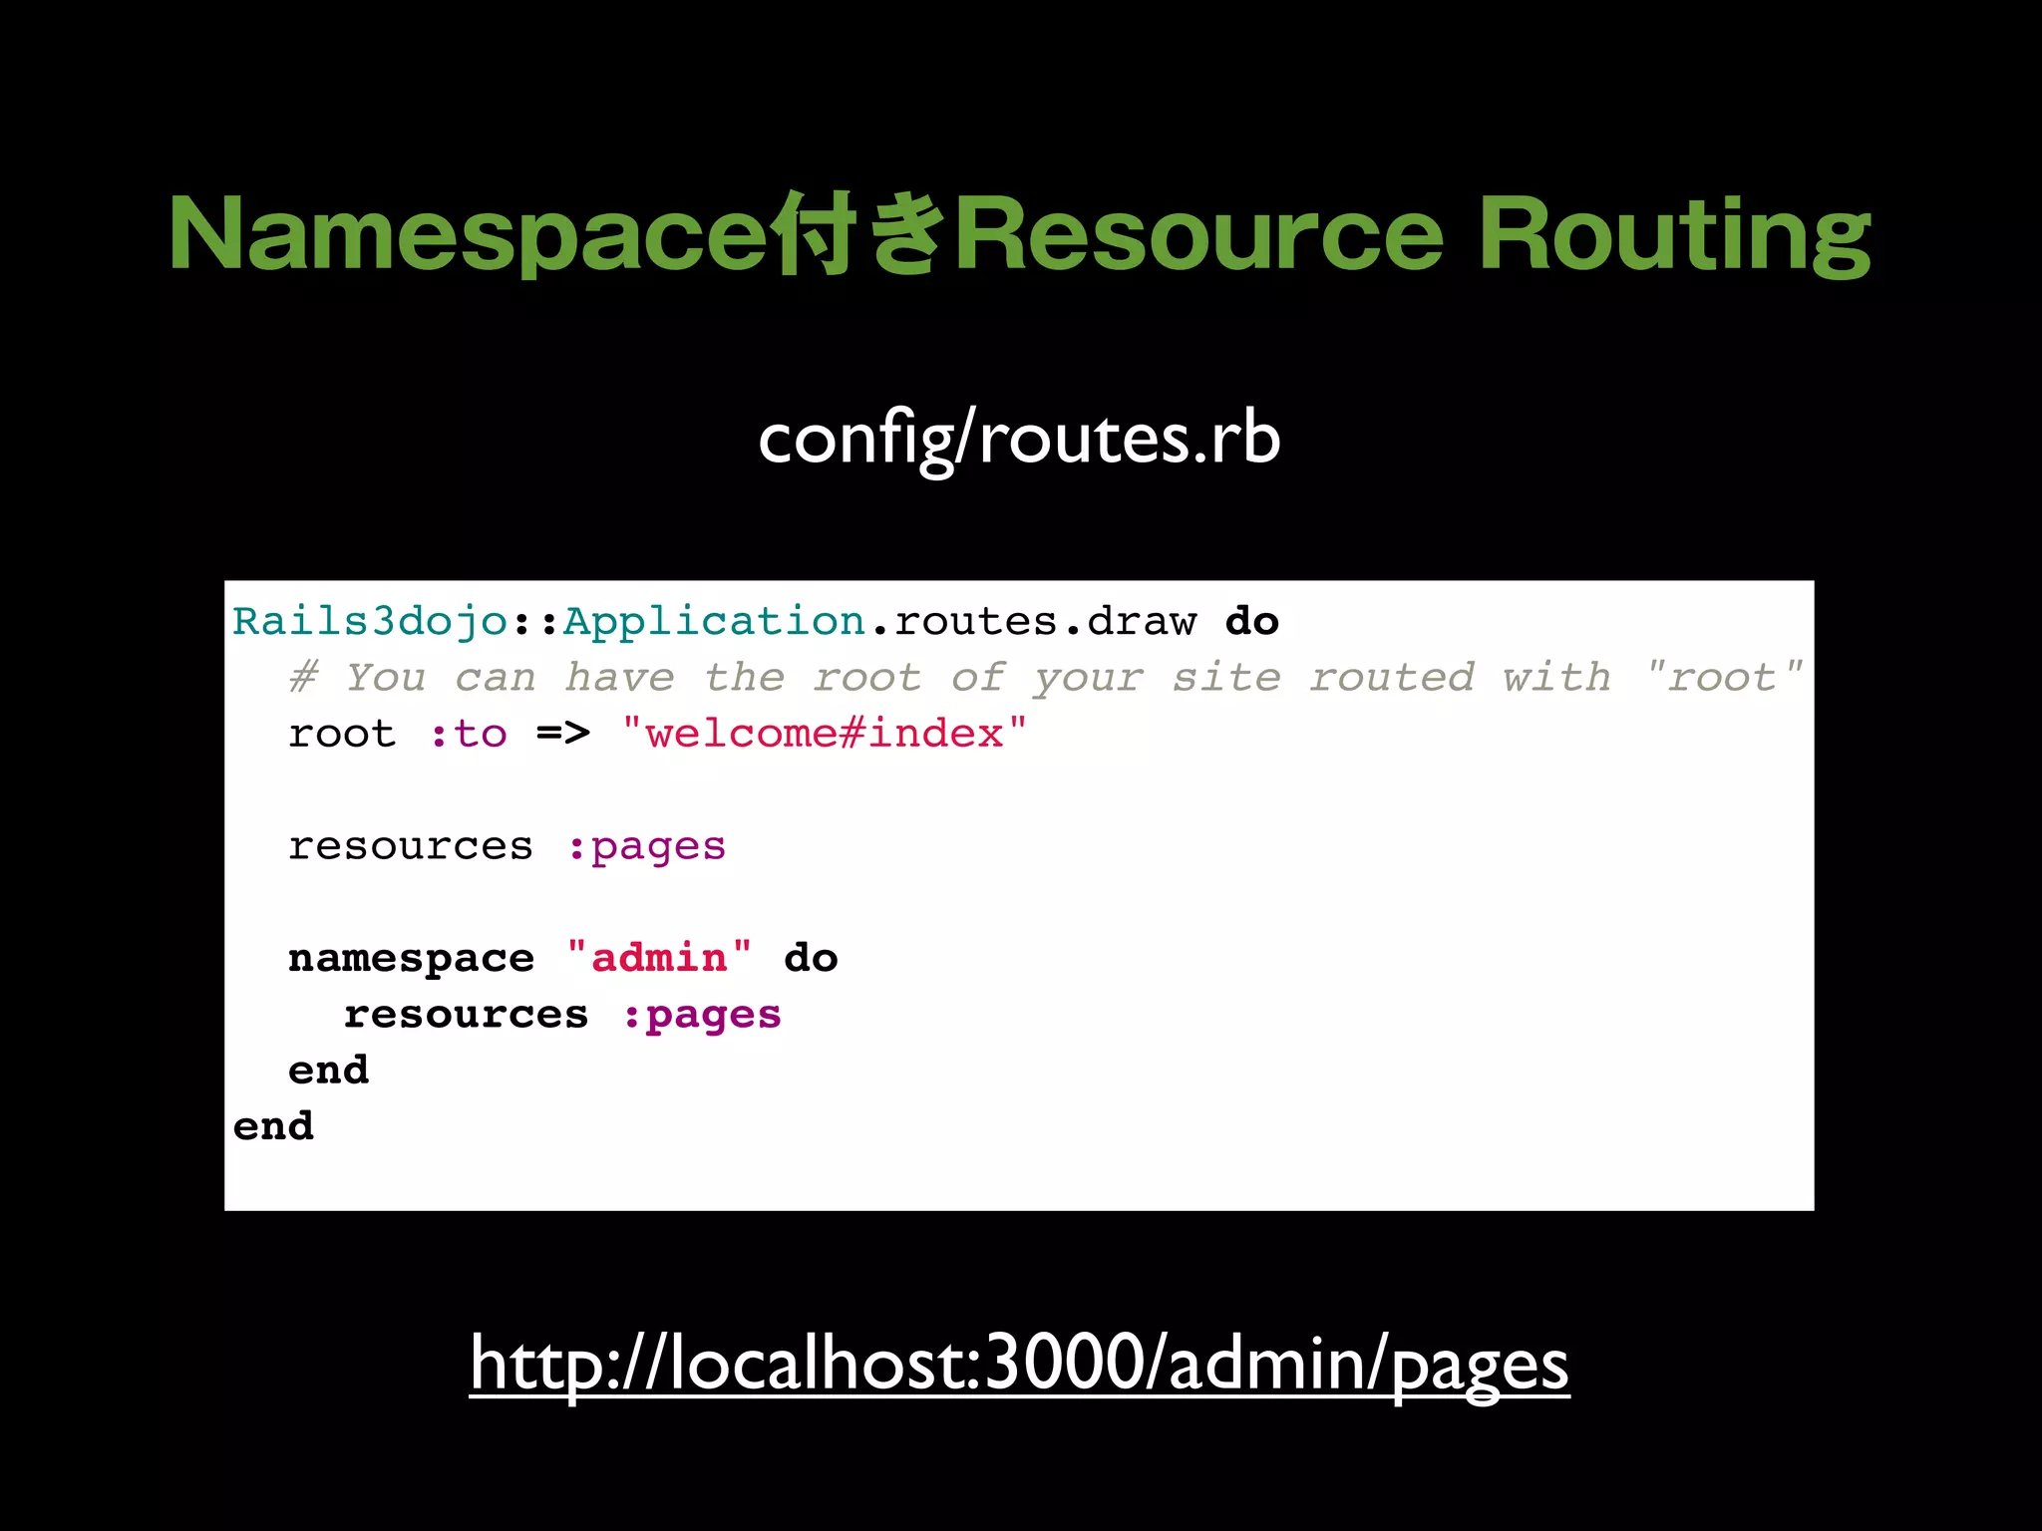
Task: Click the bold indented 'resources :pages' line
Action: click(562, 1016)
